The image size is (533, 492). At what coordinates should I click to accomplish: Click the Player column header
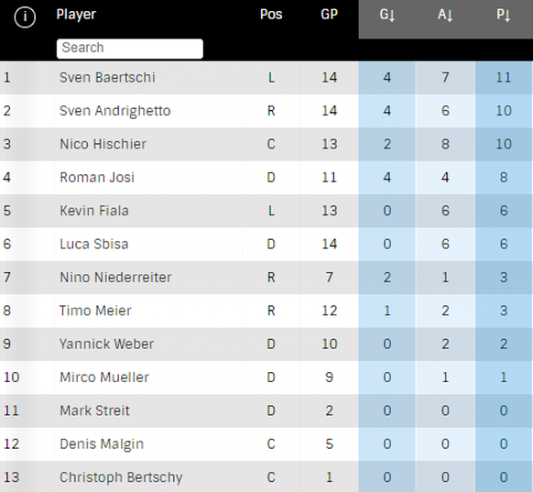pyautogui.click(x=76, y=15)
